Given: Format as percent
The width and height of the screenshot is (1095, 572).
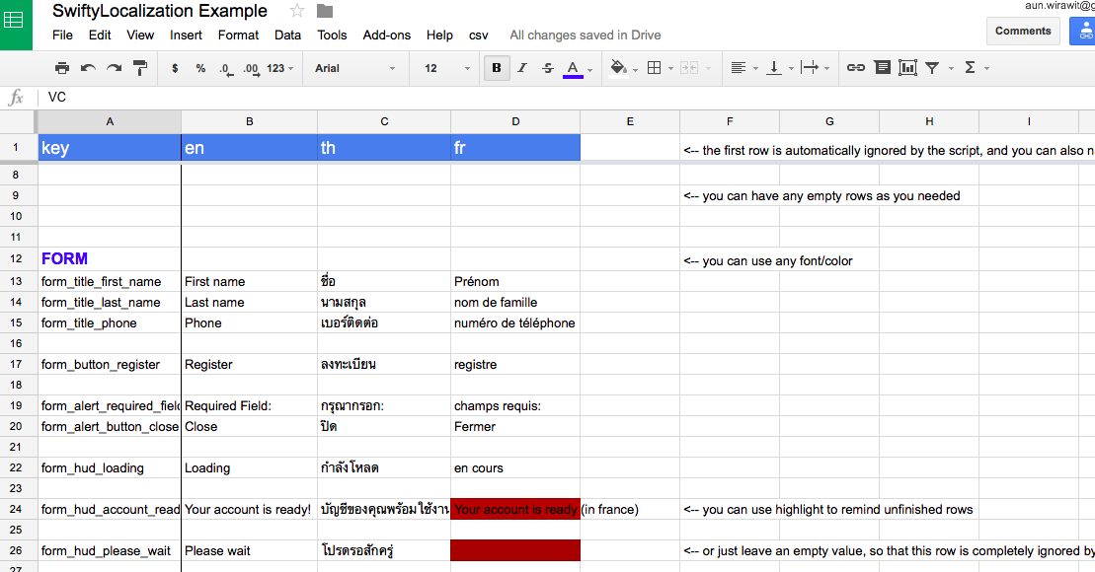Looking at the screenshot, I should [x=201, y=68].
